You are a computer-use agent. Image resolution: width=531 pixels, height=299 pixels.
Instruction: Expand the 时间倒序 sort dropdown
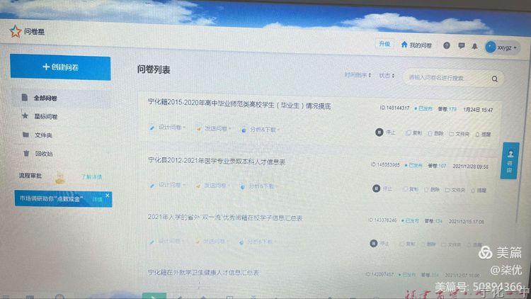(358, 75)
